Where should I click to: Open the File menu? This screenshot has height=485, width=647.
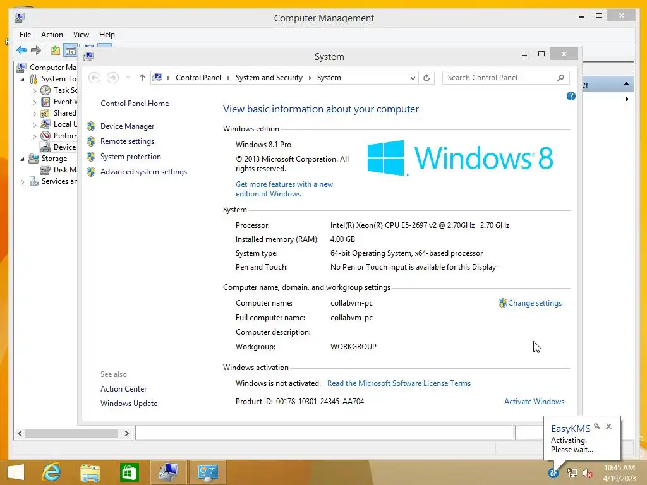coord(25,35)
